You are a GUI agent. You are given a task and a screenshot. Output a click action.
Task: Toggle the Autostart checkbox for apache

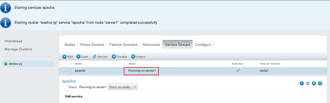point(238,71)
